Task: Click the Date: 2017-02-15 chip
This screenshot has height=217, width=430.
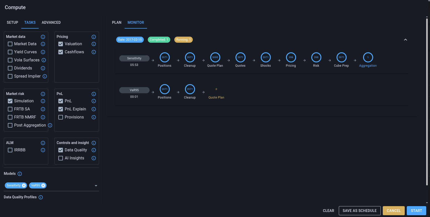Action: [x=130, y=40]
